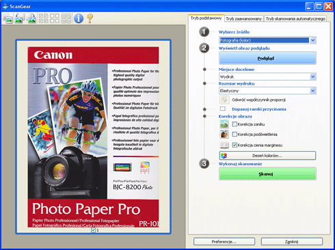Click the Odwróć współczynnik proporcji label
Image resolution: width=335 pixels, height=250 pixels.
(258, 100)
